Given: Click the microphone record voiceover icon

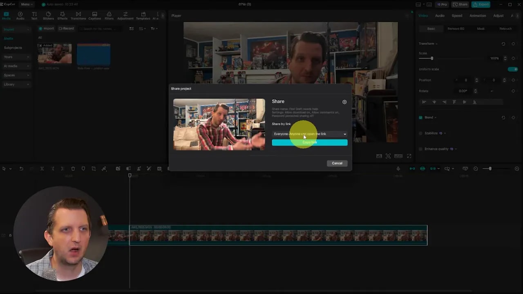Looking at the screenshot, I should 398,169.
